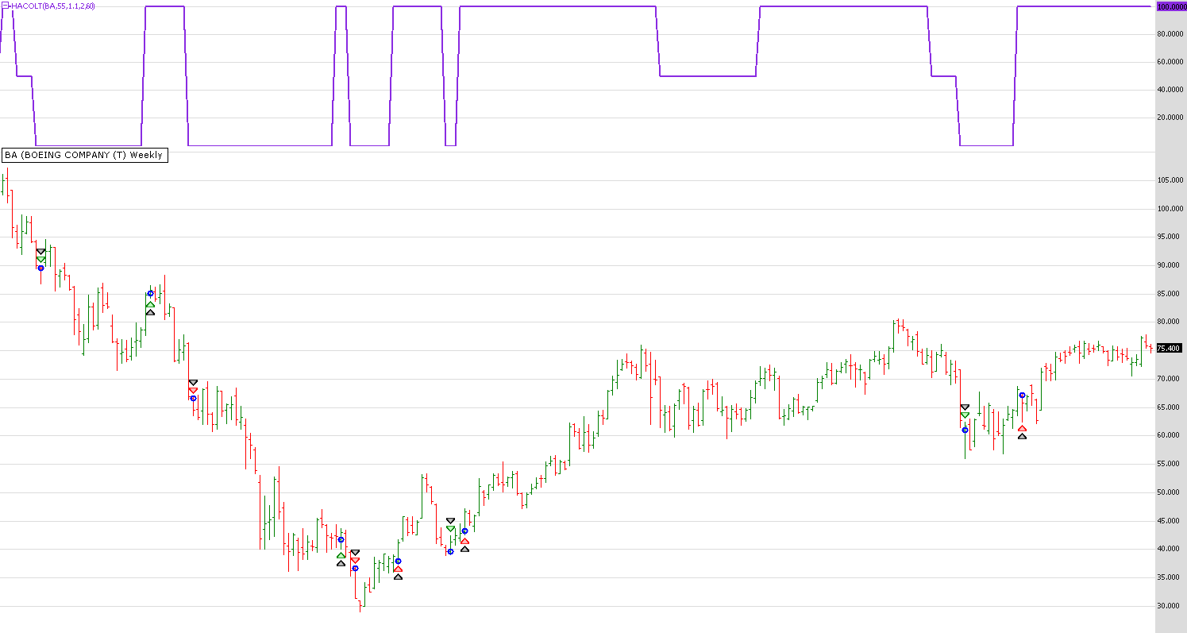Click the HACOLT(BA,55,1.1,2,60) indicator label
Viewport: 1187px width, 633px height.
52,6
